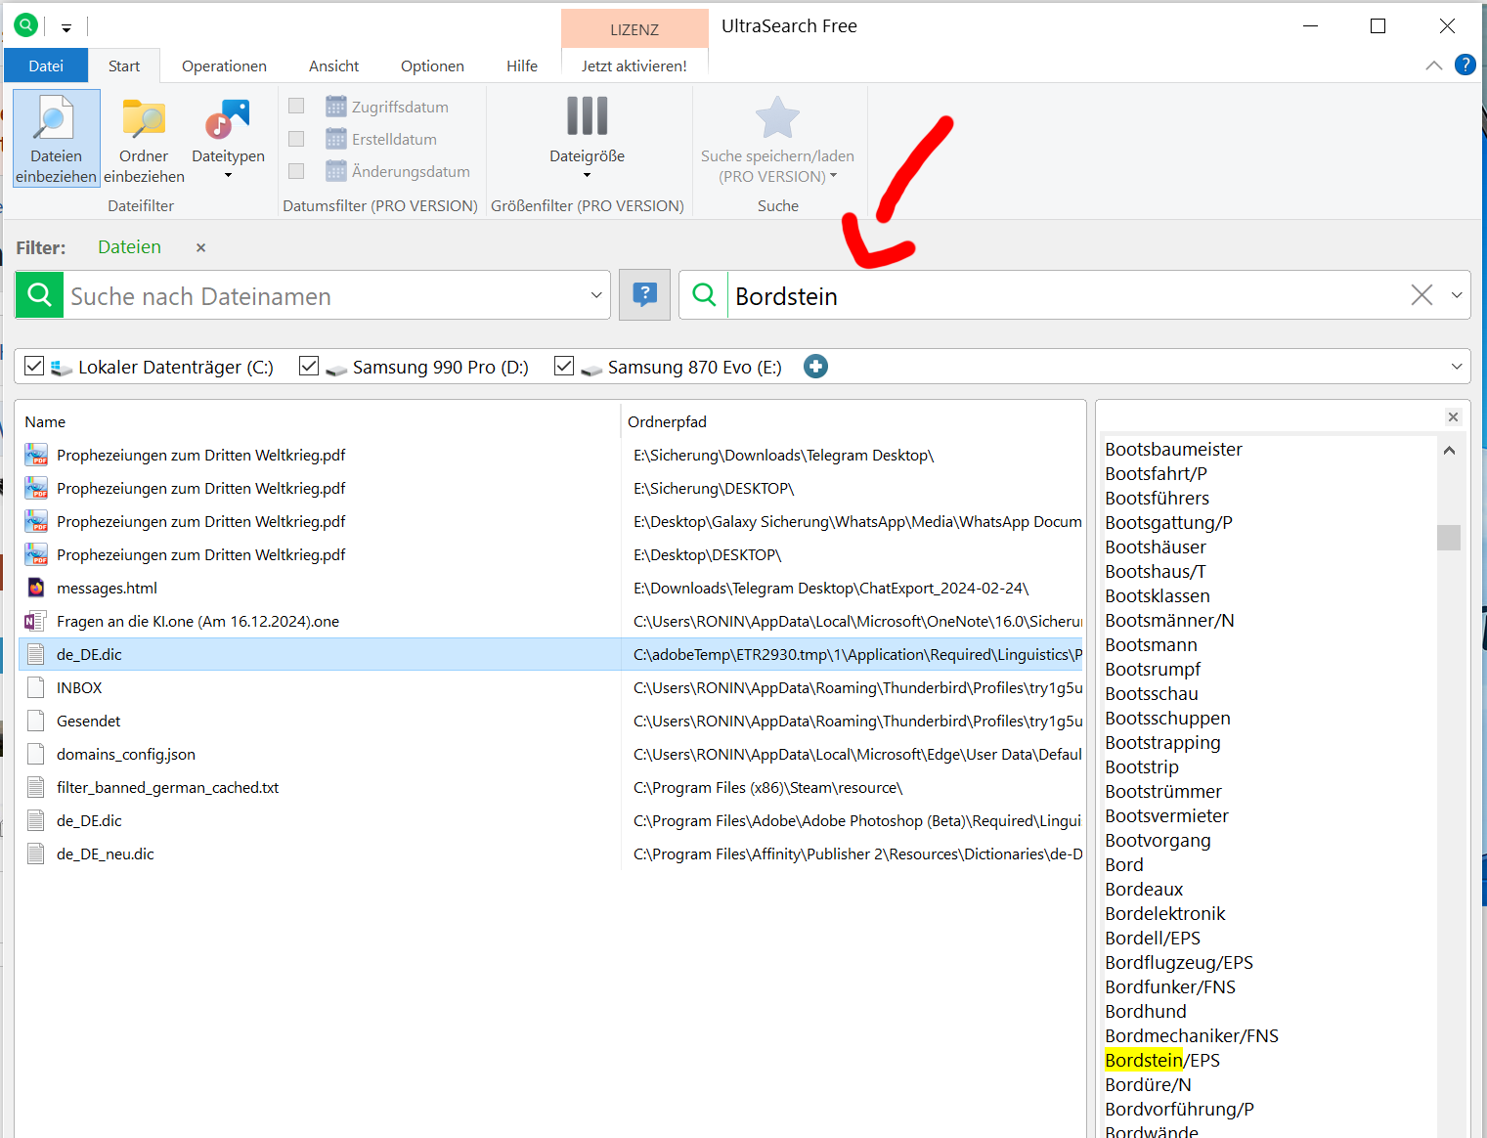
Task: Select the PDF in E:\Sicherung\DESKTOP\
Action: (550, 488)
